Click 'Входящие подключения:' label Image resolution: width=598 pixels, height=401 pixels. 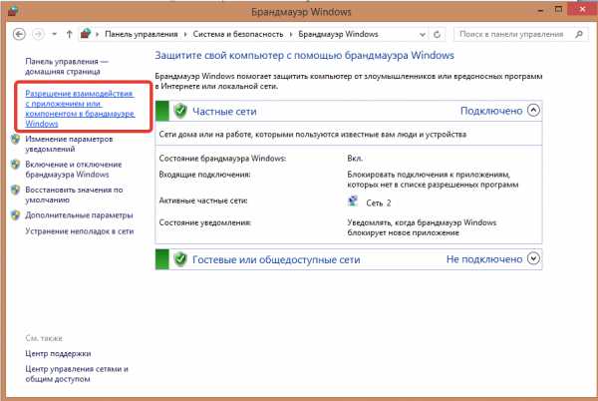[x=204, y=175]
